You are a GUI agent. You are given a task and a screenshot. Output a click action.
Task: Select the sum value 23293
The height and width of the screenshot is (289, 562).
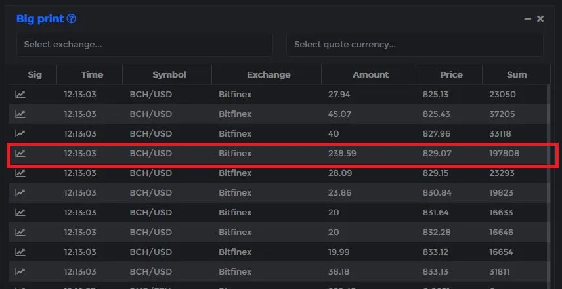pos(502,173)
